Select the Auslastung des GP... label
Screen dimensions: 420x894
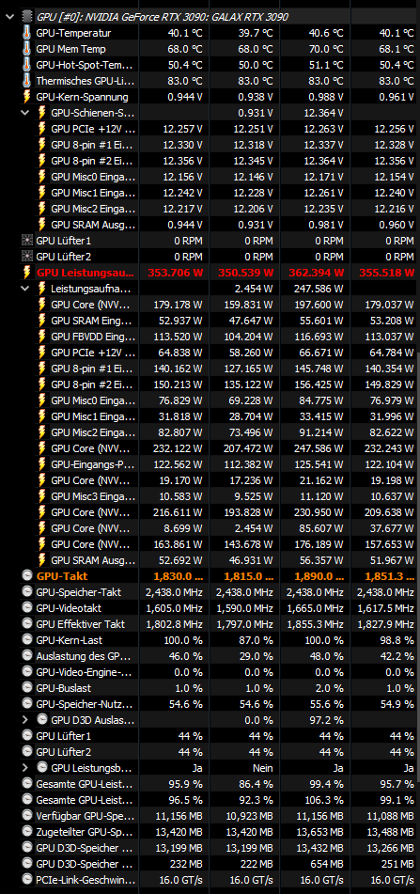pyautogui.click(x=84, y=655)
